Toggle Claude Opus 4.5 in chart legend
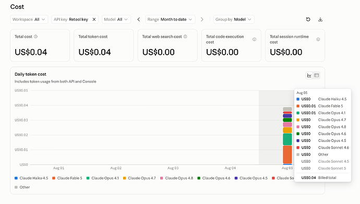360x204 pixels. pyautogui.click(x=251, y=178)
